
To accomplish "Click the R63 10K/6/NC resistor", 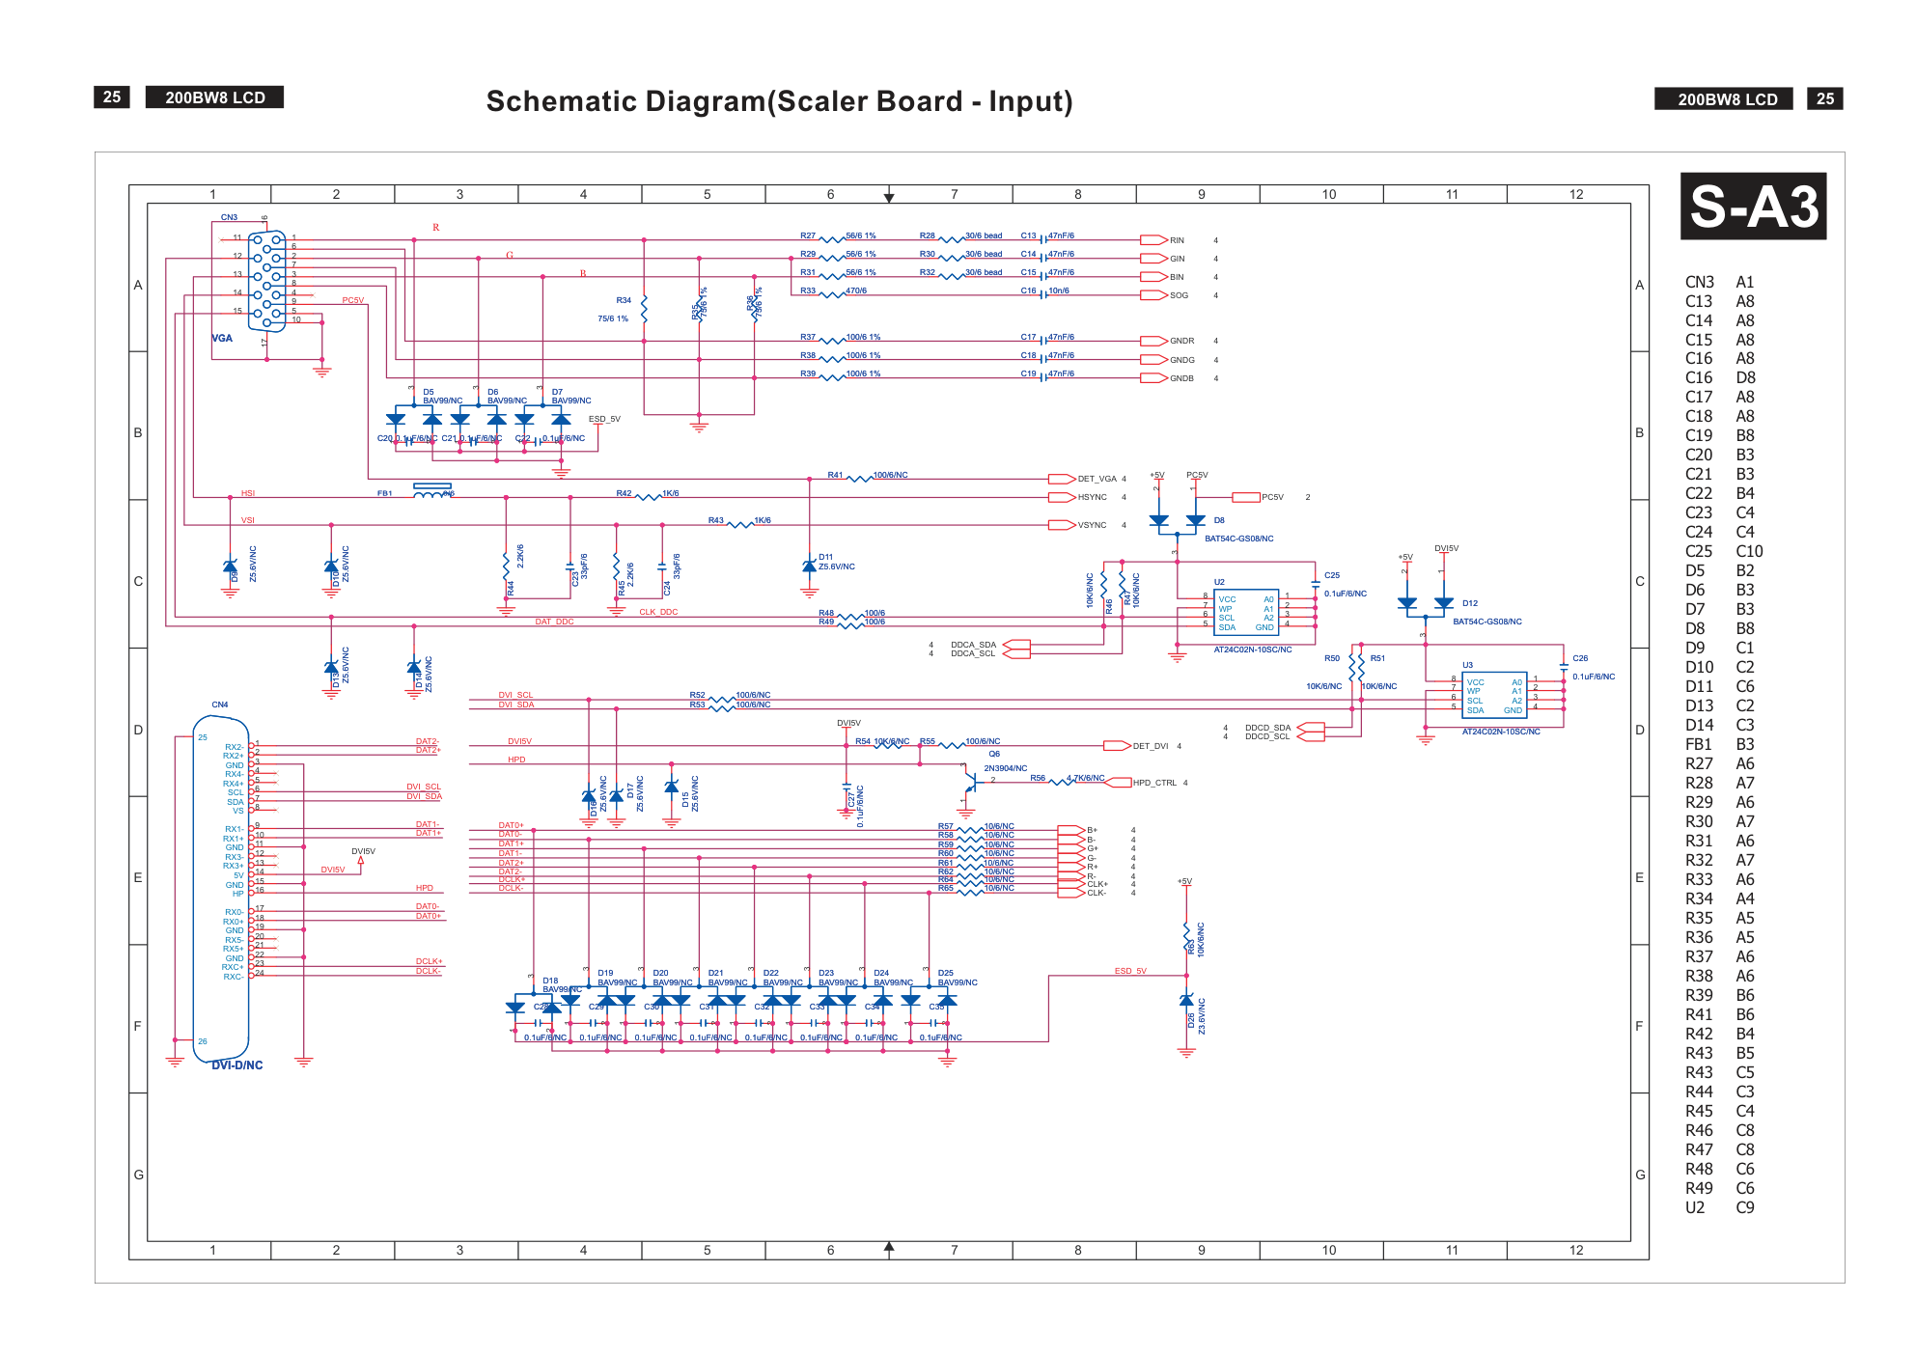I will point(1186,936).
